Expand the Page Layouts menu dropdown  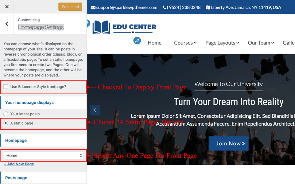[222, 43]
